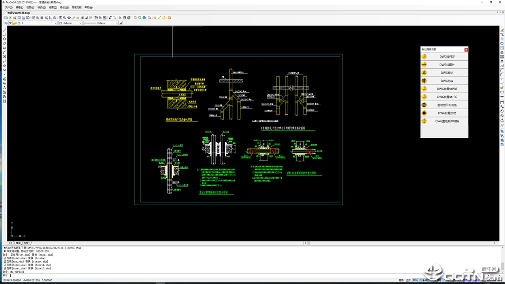Image resolution: width=505 pixels, height=284 pixels.
Task: Select the Line drawing tool
Action: point(5,30)
